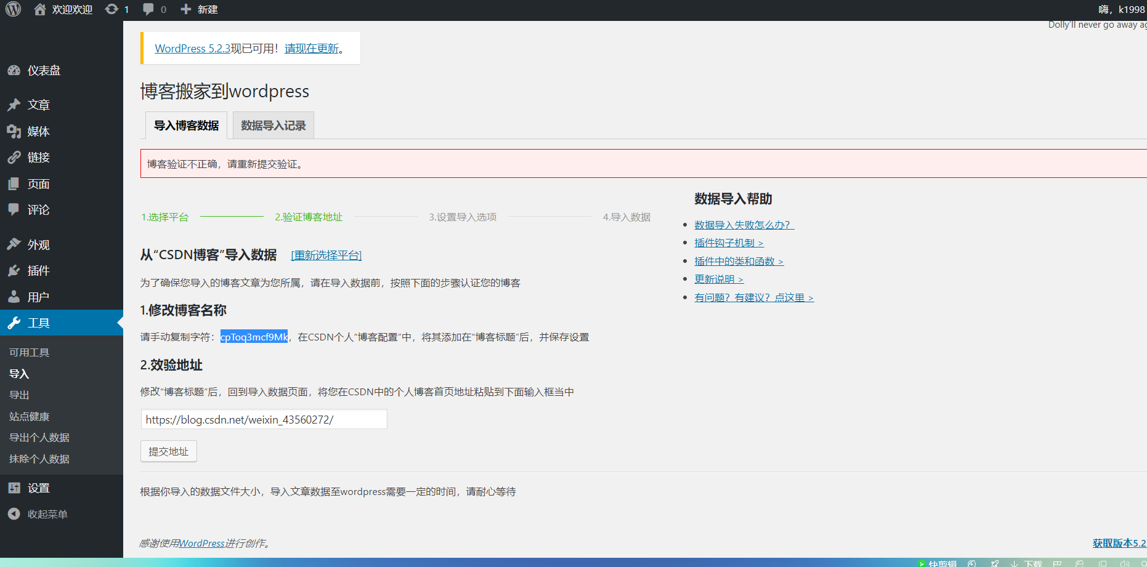Click step 1.选择平台

coord(165,217)
